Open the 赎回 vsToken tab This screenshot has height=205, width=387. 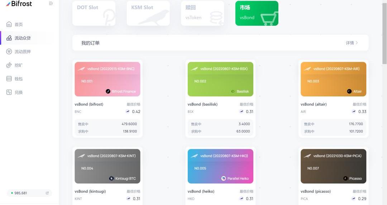[x=202, y=13]
